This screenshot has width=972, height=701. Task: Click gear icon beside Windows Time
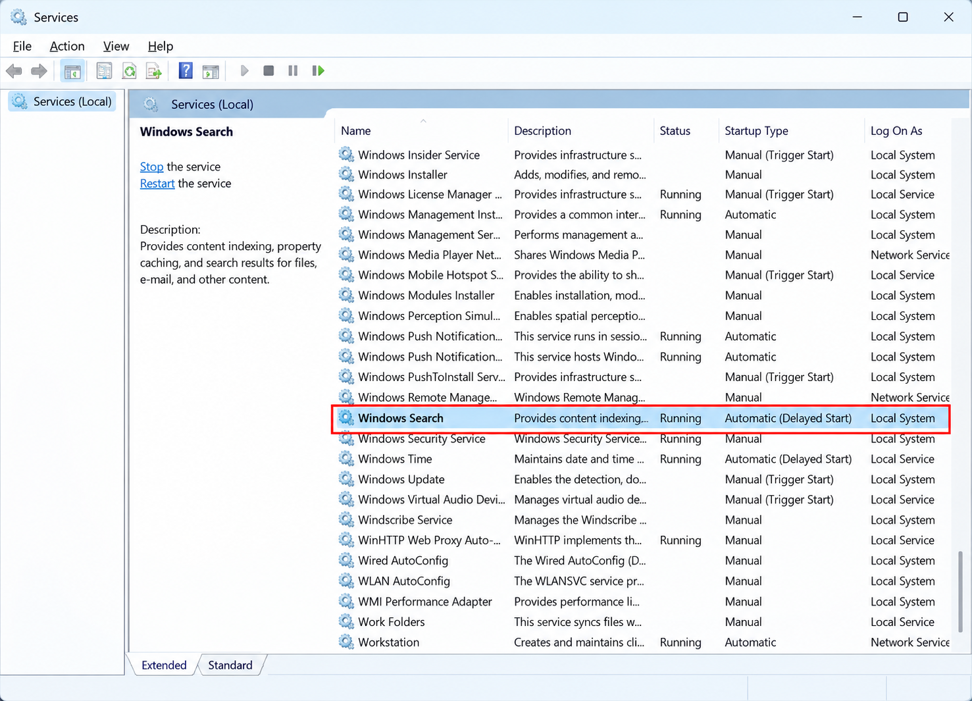coord(346,459)
